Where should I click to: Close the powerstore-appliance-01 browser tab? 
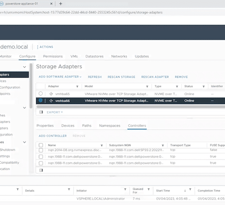51,4
